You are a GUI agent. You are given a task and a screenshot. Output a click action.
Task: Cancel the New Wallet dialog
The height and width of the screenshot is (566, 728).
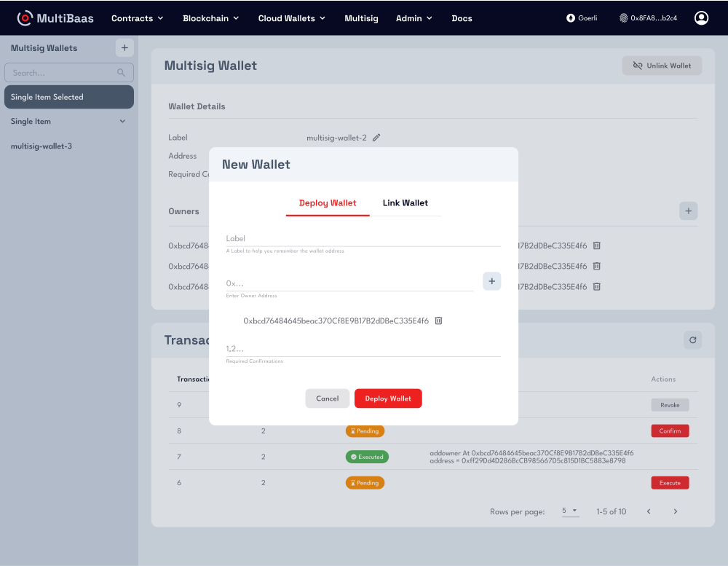(x=327, y=398)
